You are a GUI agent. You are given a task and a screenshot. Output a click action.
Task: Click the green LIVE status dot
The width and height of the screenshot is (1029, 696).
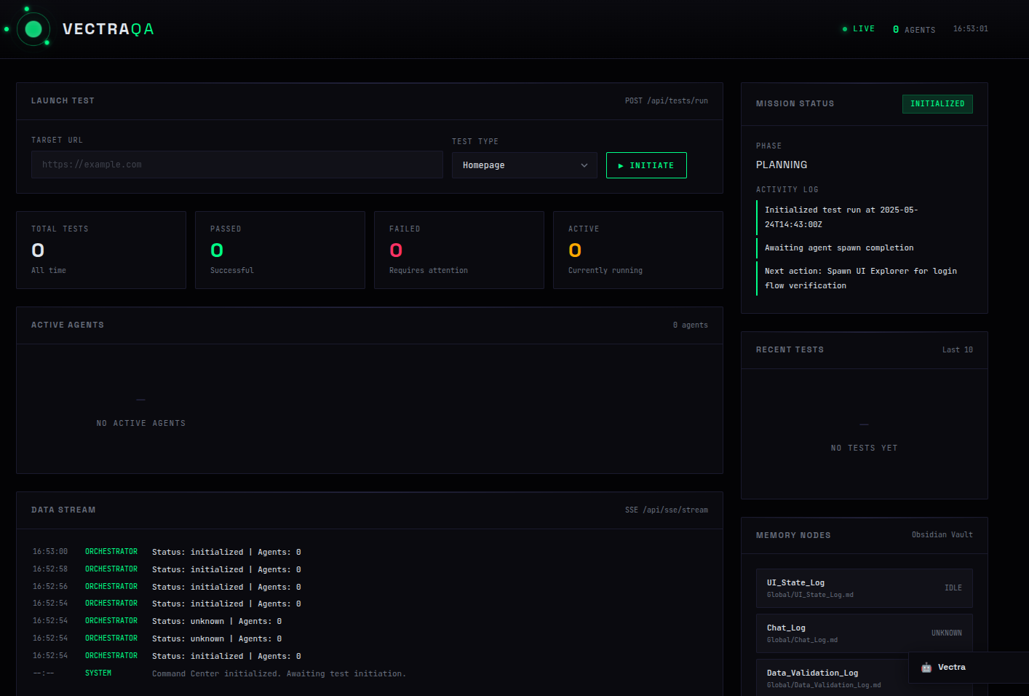tap(845, 29)
